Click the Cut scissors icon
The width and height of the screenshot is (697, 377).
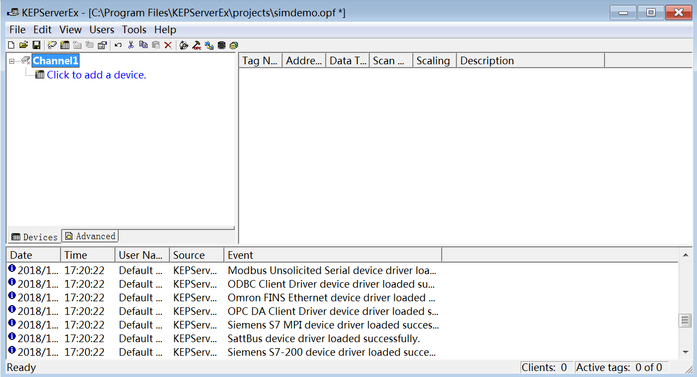pos(131,45)
